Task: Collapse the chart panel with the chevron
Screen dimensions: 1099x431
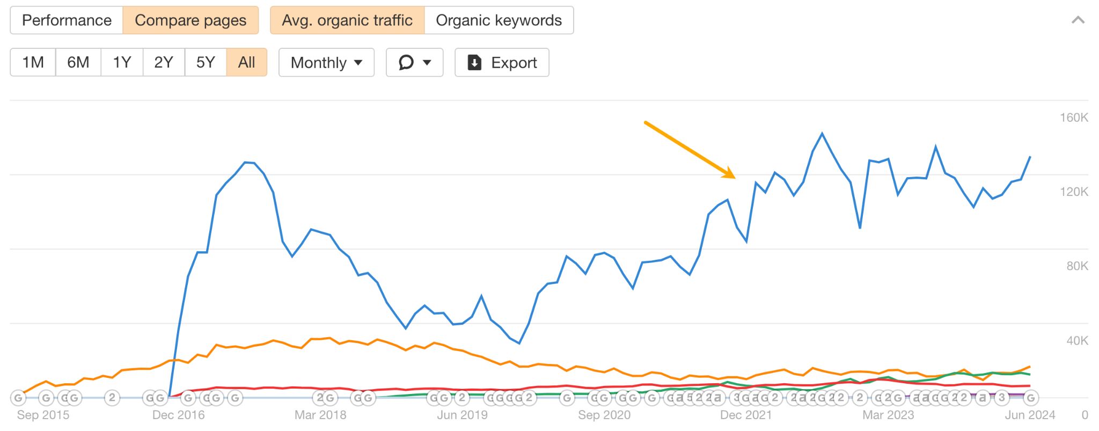Action: [1079, 20]
